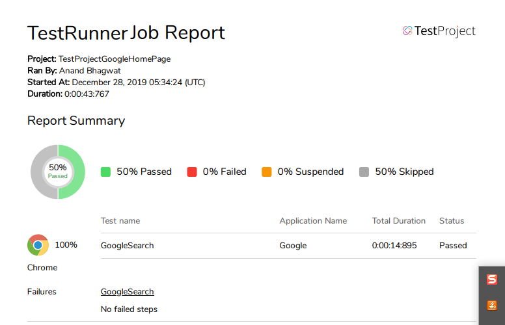Open the GoogleSearch link under Failures
505x325 pixels.
tap(127, 292)
